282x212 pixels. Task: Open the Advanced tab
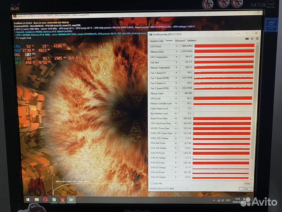pyautogui.click(x=180, y=40)
